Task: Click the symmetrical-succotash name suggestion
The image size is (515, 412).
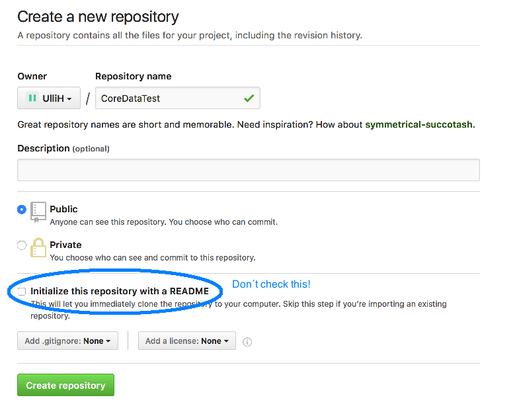Action: (419, 124)
